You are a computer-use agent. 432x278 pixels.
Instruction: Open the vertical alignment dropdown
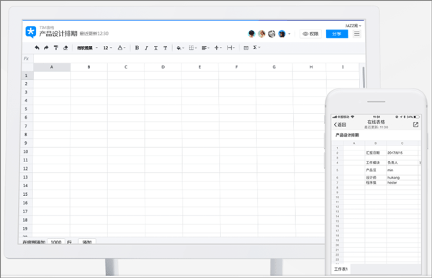(x=218, y=48)
